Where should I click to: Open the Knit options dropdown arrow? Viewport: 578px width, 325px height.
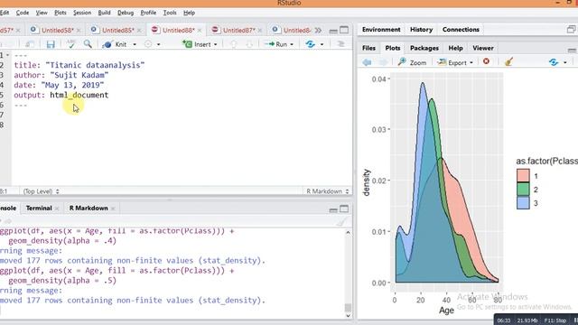click(x=135, y=44)
